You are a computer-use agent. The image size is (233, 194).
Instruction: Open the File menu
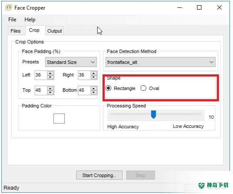[12, 20]
